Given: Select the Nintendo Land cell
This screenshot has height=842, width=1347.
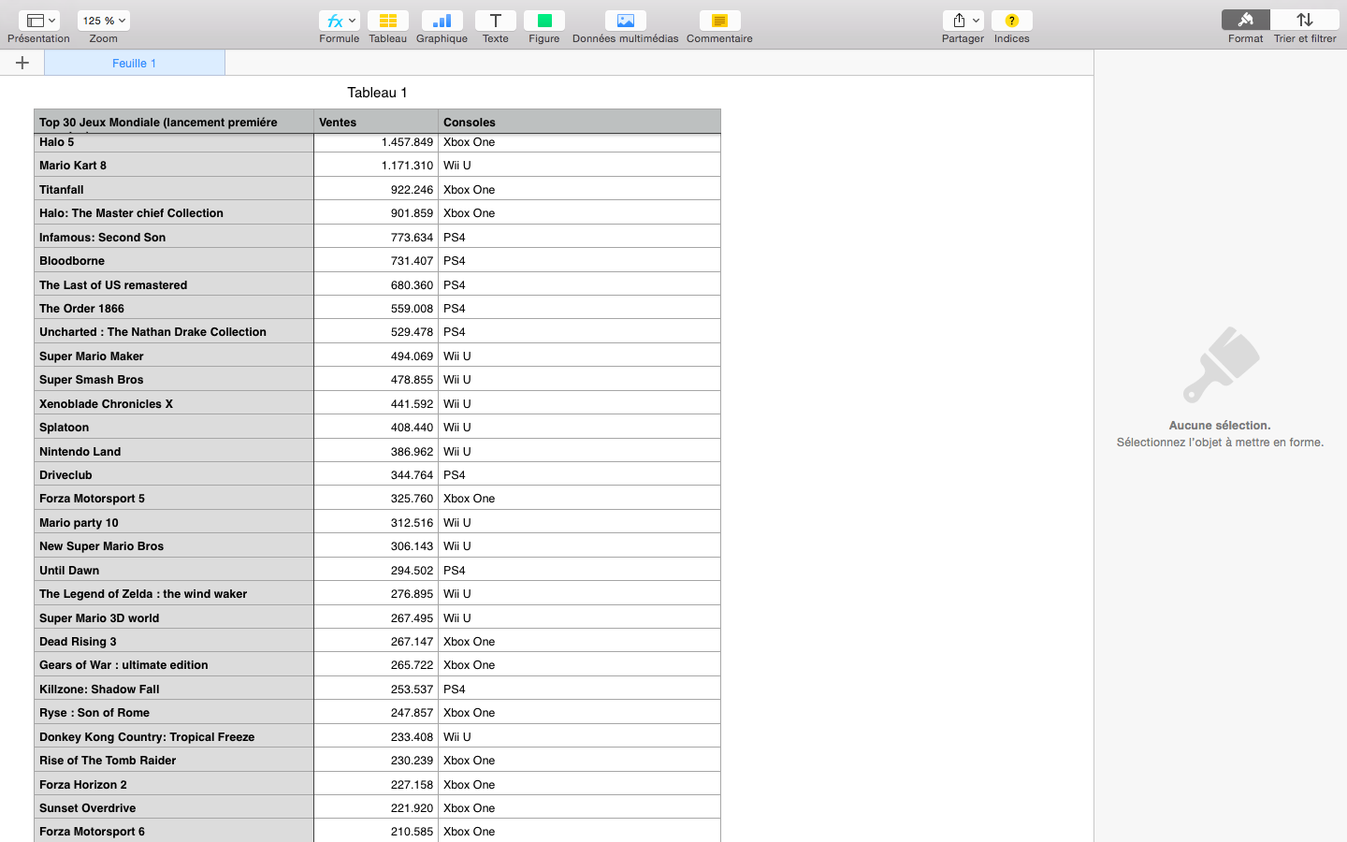Looking at the screenshot, I should (174, 451).
